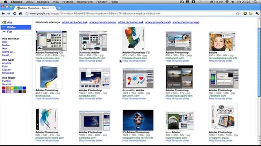
Task: Open the battery status in menu bar
Action: (x=217, y=2)
